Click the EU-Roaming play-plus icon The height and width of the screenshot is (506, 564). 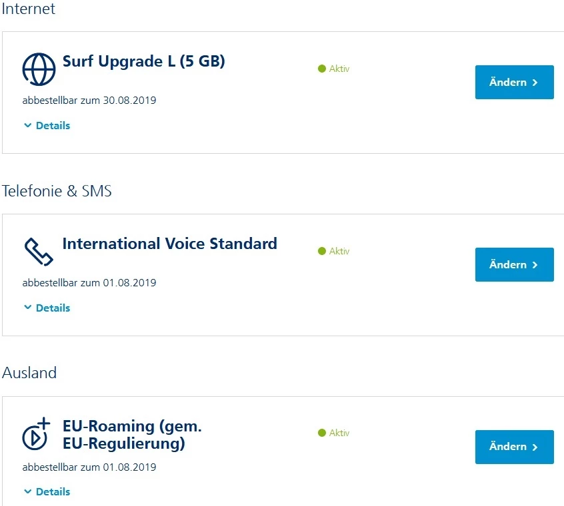click(x=37, y=433)
